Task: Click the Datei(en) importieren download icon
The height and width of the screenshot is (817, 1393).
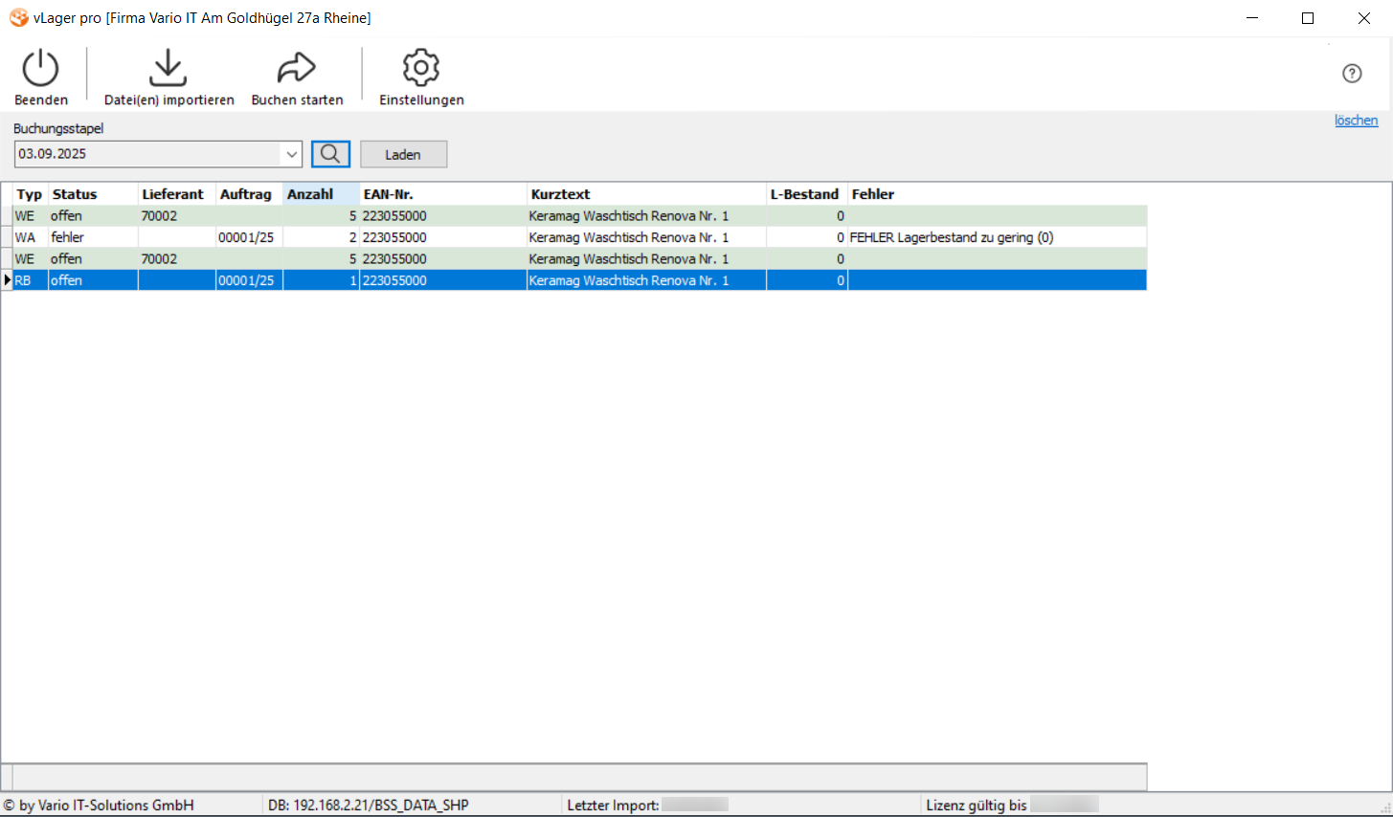Action: click(x=169, y=68)
